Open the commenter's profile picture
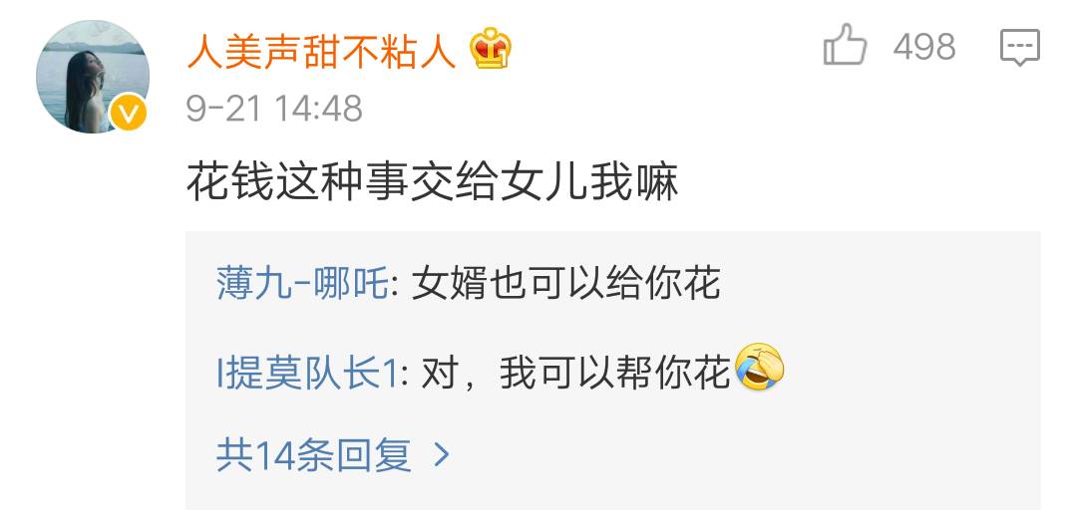The width and height of the screenshot is (1075, 527). click(x=92, y=76)
